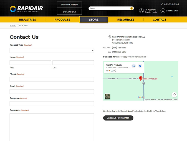Open the Industries menu

pyautogui.click(x=27, y=20)
